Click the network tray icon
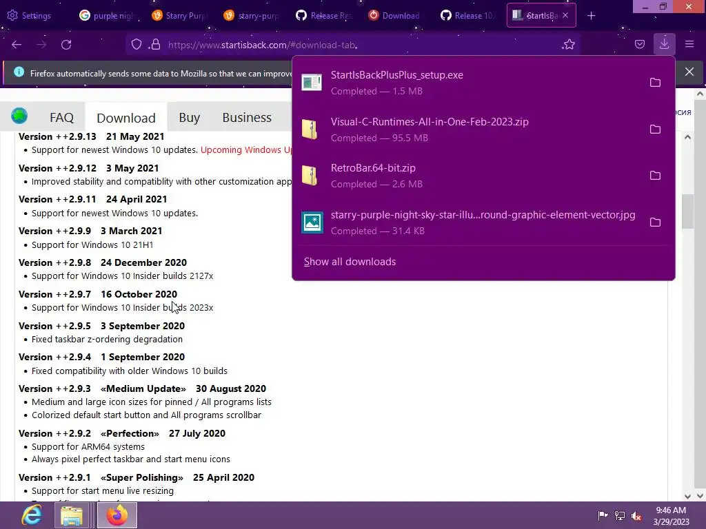Image resolution: width=706 pixels, height=529 pixels. pos(620,515)
